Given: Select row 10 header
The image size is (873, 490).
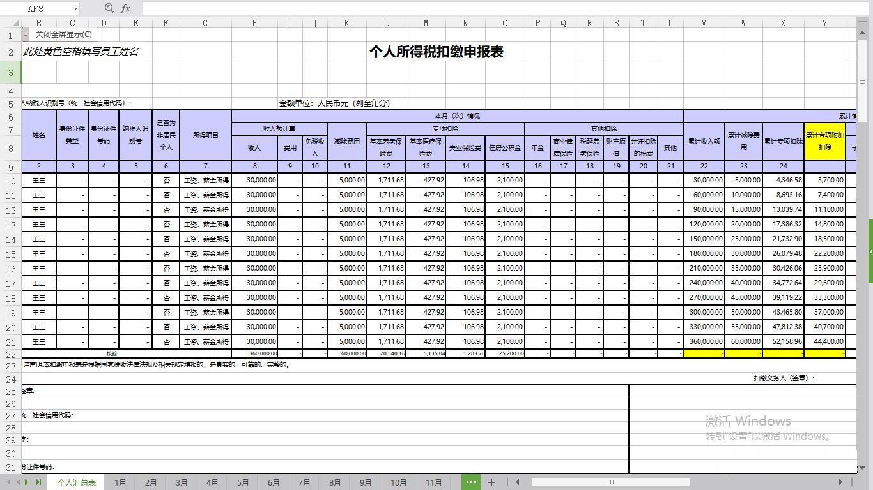Looking at the screenshot, I should coord(10,181).
